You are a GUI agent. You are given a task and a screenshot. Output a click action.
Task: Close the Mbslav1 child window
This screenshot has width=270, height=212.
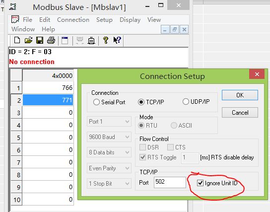pyautogui.click(x=184, y=30)
